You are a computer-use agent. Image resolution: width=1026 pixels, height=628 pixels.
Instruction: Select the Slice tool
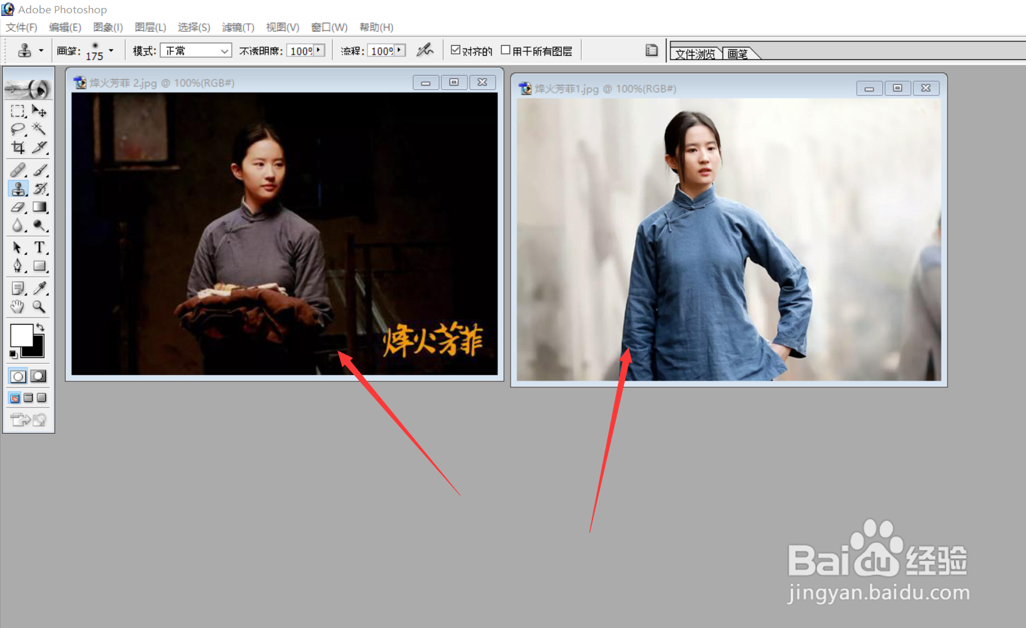[x=39, y=147]
